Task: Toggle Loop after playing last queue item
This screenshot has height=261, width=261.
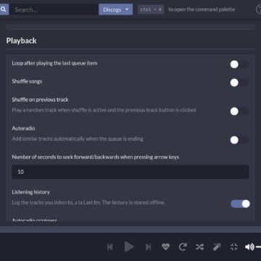Action: 239,65
